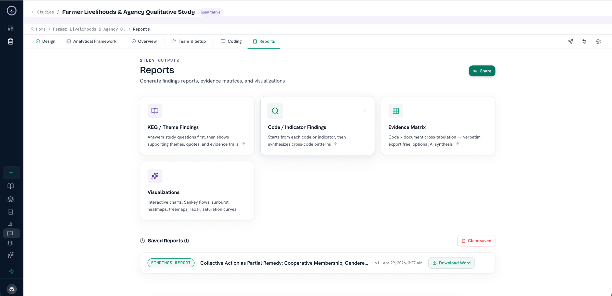
Task: Click the sparkles icon on Visualizations card
Action: pos(155,176)
